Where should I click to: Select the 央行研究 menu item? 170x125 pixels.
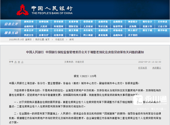coord(88,31)
